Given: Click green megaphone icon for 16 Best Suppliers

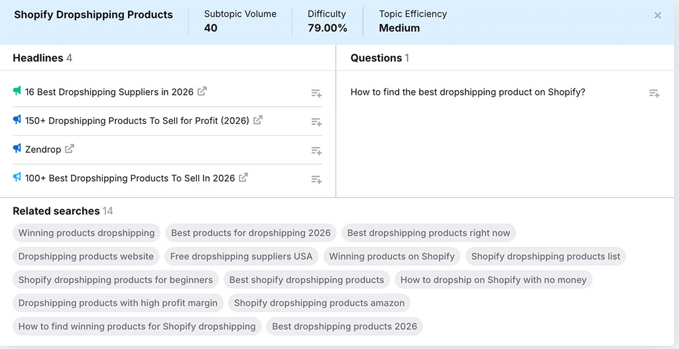Looking at the screenshot, I should pyautogui.click(x=17, y=91).
